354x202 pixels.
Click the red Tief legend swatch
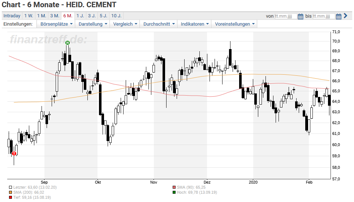click(x=10, y=198)
